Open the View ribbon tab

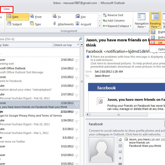coord(7,9)
